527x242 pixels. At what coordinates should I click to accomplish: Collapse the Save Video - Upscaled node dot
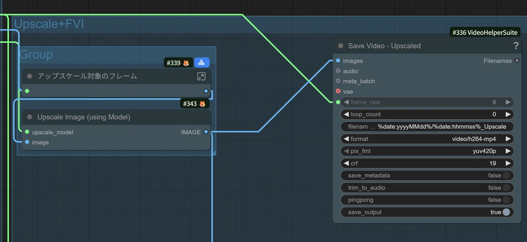pyautogui.click(x=341, y=46)
